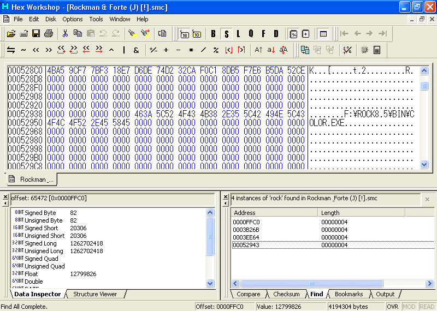Click Data Inspector scrollbar down arrow
This screenshot has height=311, width=437.
210,283
